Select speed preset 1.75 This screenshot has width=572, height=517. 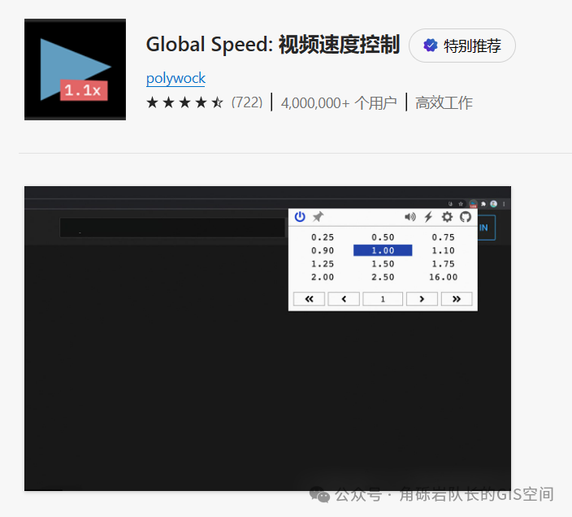click(443, 264)
